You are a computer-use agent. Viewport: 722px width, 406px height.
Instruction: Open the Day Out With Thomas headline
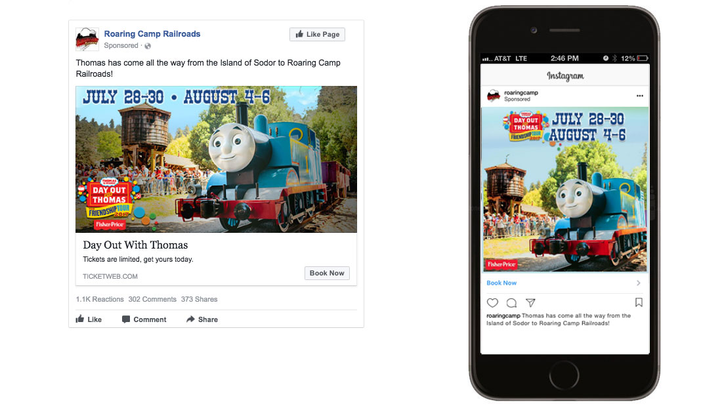pyautogui.click(x=135, y=245)
